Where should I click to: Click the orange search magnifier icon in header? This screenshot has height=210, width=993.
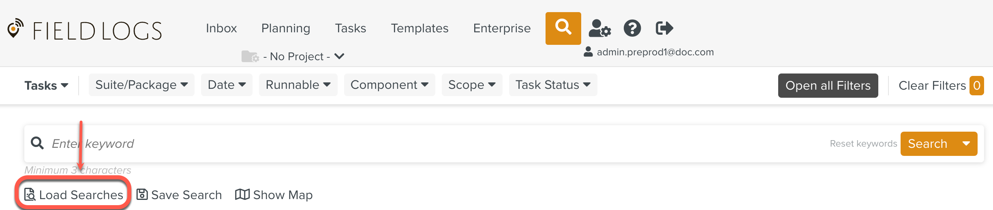[563, 28]
